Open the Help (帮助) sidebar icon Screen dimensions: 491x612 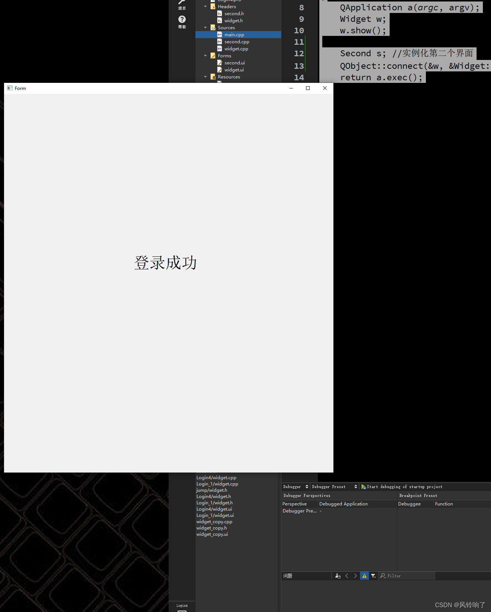click(x=182, y=21)
